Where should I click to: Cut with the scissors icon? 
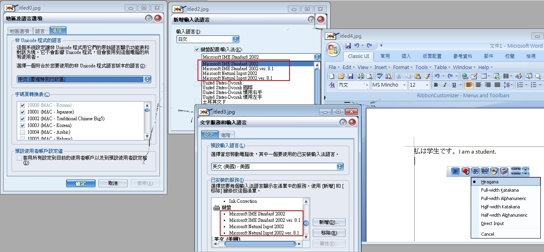pyautogui.click(x=399, y=76)
